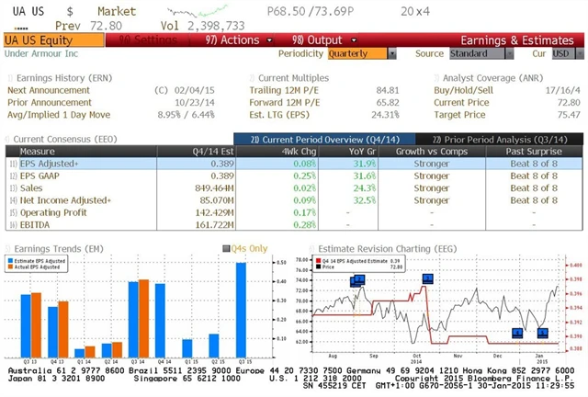The image size is (588, 397).
Task: Click the earliest August marker icon on chart
Action: click(354, 281)
